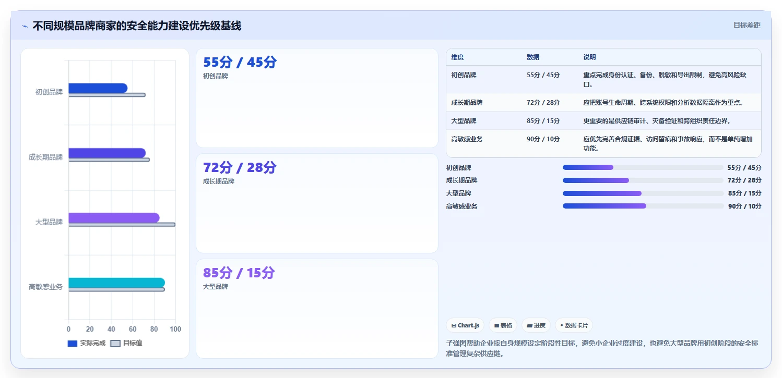Click the 进度 tag

(x=536, y=325)
